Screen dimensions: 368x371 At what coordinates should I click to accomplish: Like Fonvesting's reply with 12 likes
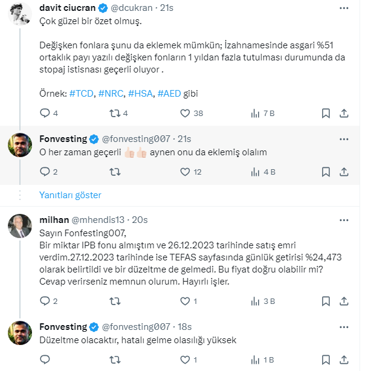[186, 172]
